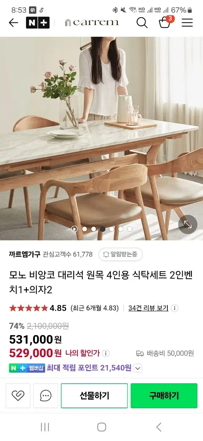Screen dimensions: 203x441
Task: Expand the product image fullscreen
Action: pos(188,224)
